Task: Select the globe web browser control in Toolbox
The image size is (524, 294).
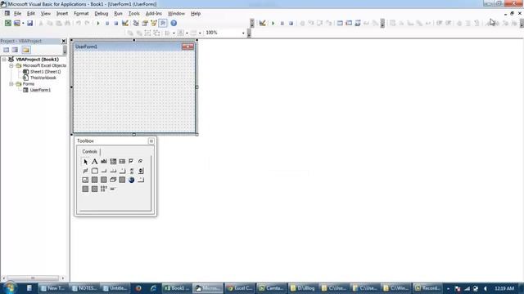Action: pos(131,180)
